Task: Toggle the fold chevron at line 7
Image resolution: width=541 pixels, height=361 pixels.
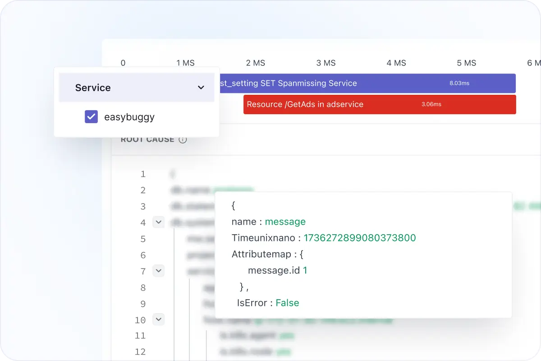Action: coord(158,271)
